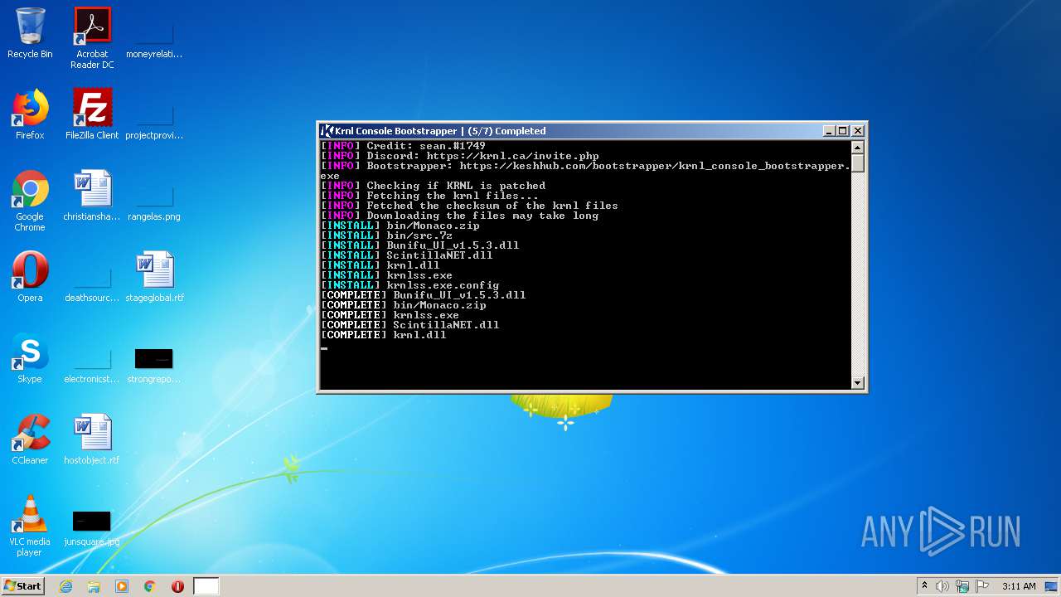Launch FileZilla Client shortcut

[x=92, y=114]
